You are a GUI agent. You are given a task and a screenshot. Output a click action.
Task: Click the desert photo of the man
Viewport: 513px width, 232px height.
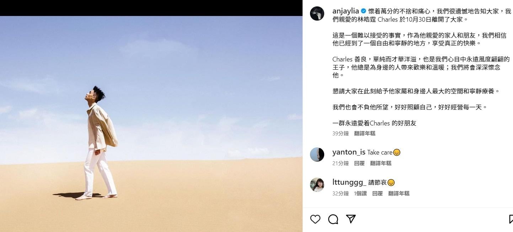pos(151,124)
